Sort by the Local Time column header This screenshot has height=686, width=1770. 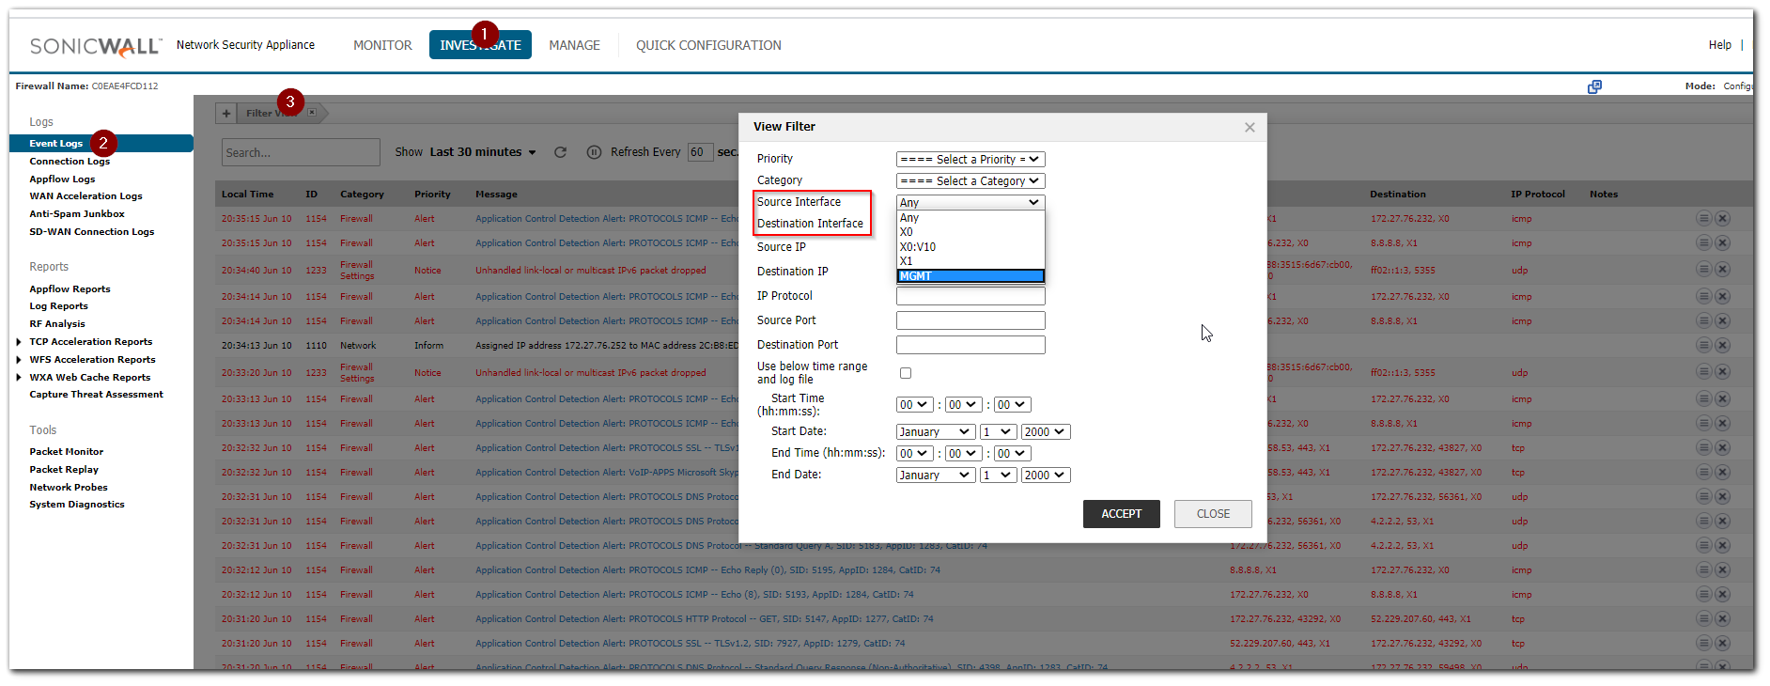click(x=248, y=195)
